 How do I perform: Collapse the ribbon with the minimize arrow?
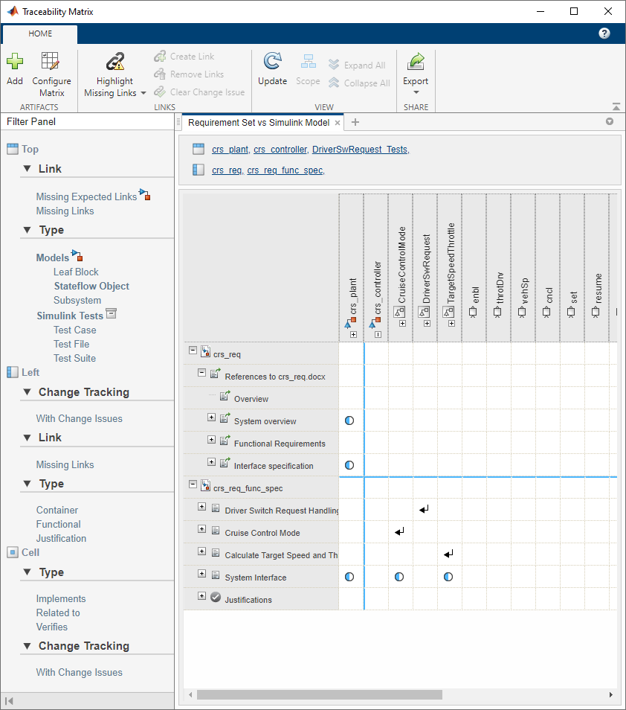616,105
